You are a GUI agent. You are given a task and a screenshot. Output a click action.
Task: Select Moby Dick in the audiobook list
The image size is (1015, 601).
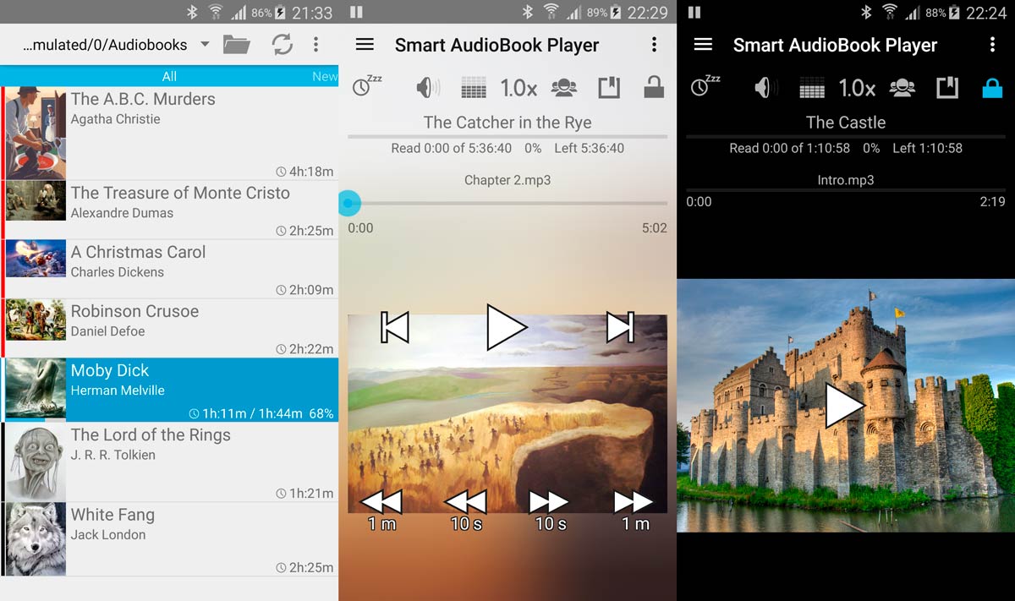pos(169,390)
